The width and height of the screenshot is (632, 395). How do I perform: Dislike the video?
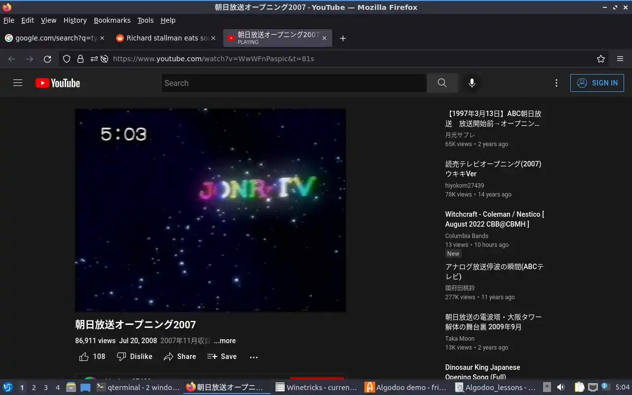(x=134, y=356)
